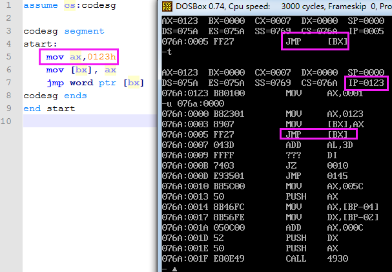Click '076A:001D 52' PUSH DX line
Screen dimensions: 392x272
pyautogui.click(x=250, y=238)
